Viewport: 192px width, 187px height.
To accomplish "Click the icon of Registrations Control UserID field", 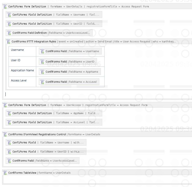I will click(x=9, y=151).
